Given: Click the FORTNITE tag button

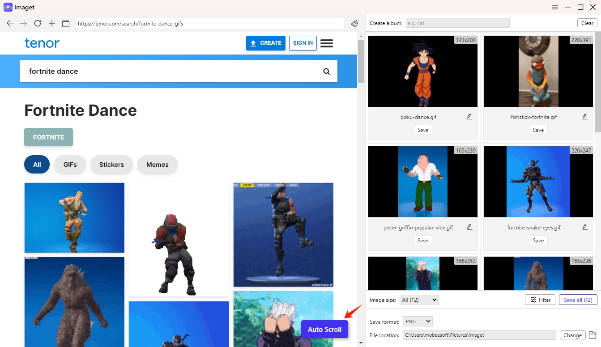Looking at the screenshot, I should (x=49, y=137).
